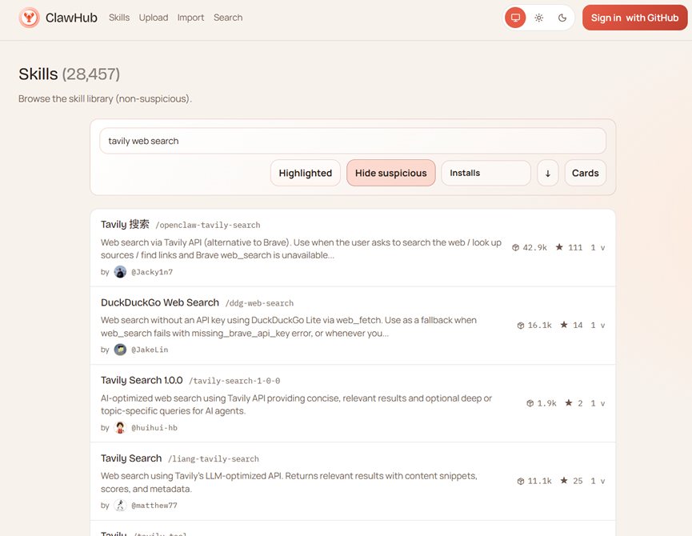Switch to light theme sun icon
Screen dimensions: 692x536
coord(539,18)
